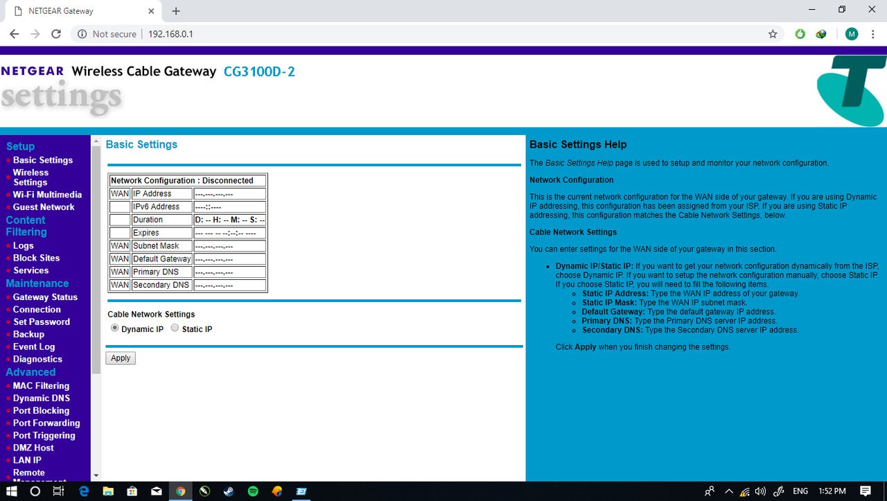Switch to Chrome in the taskbar
The image size is (887, 501).
(x=181, y=491)
